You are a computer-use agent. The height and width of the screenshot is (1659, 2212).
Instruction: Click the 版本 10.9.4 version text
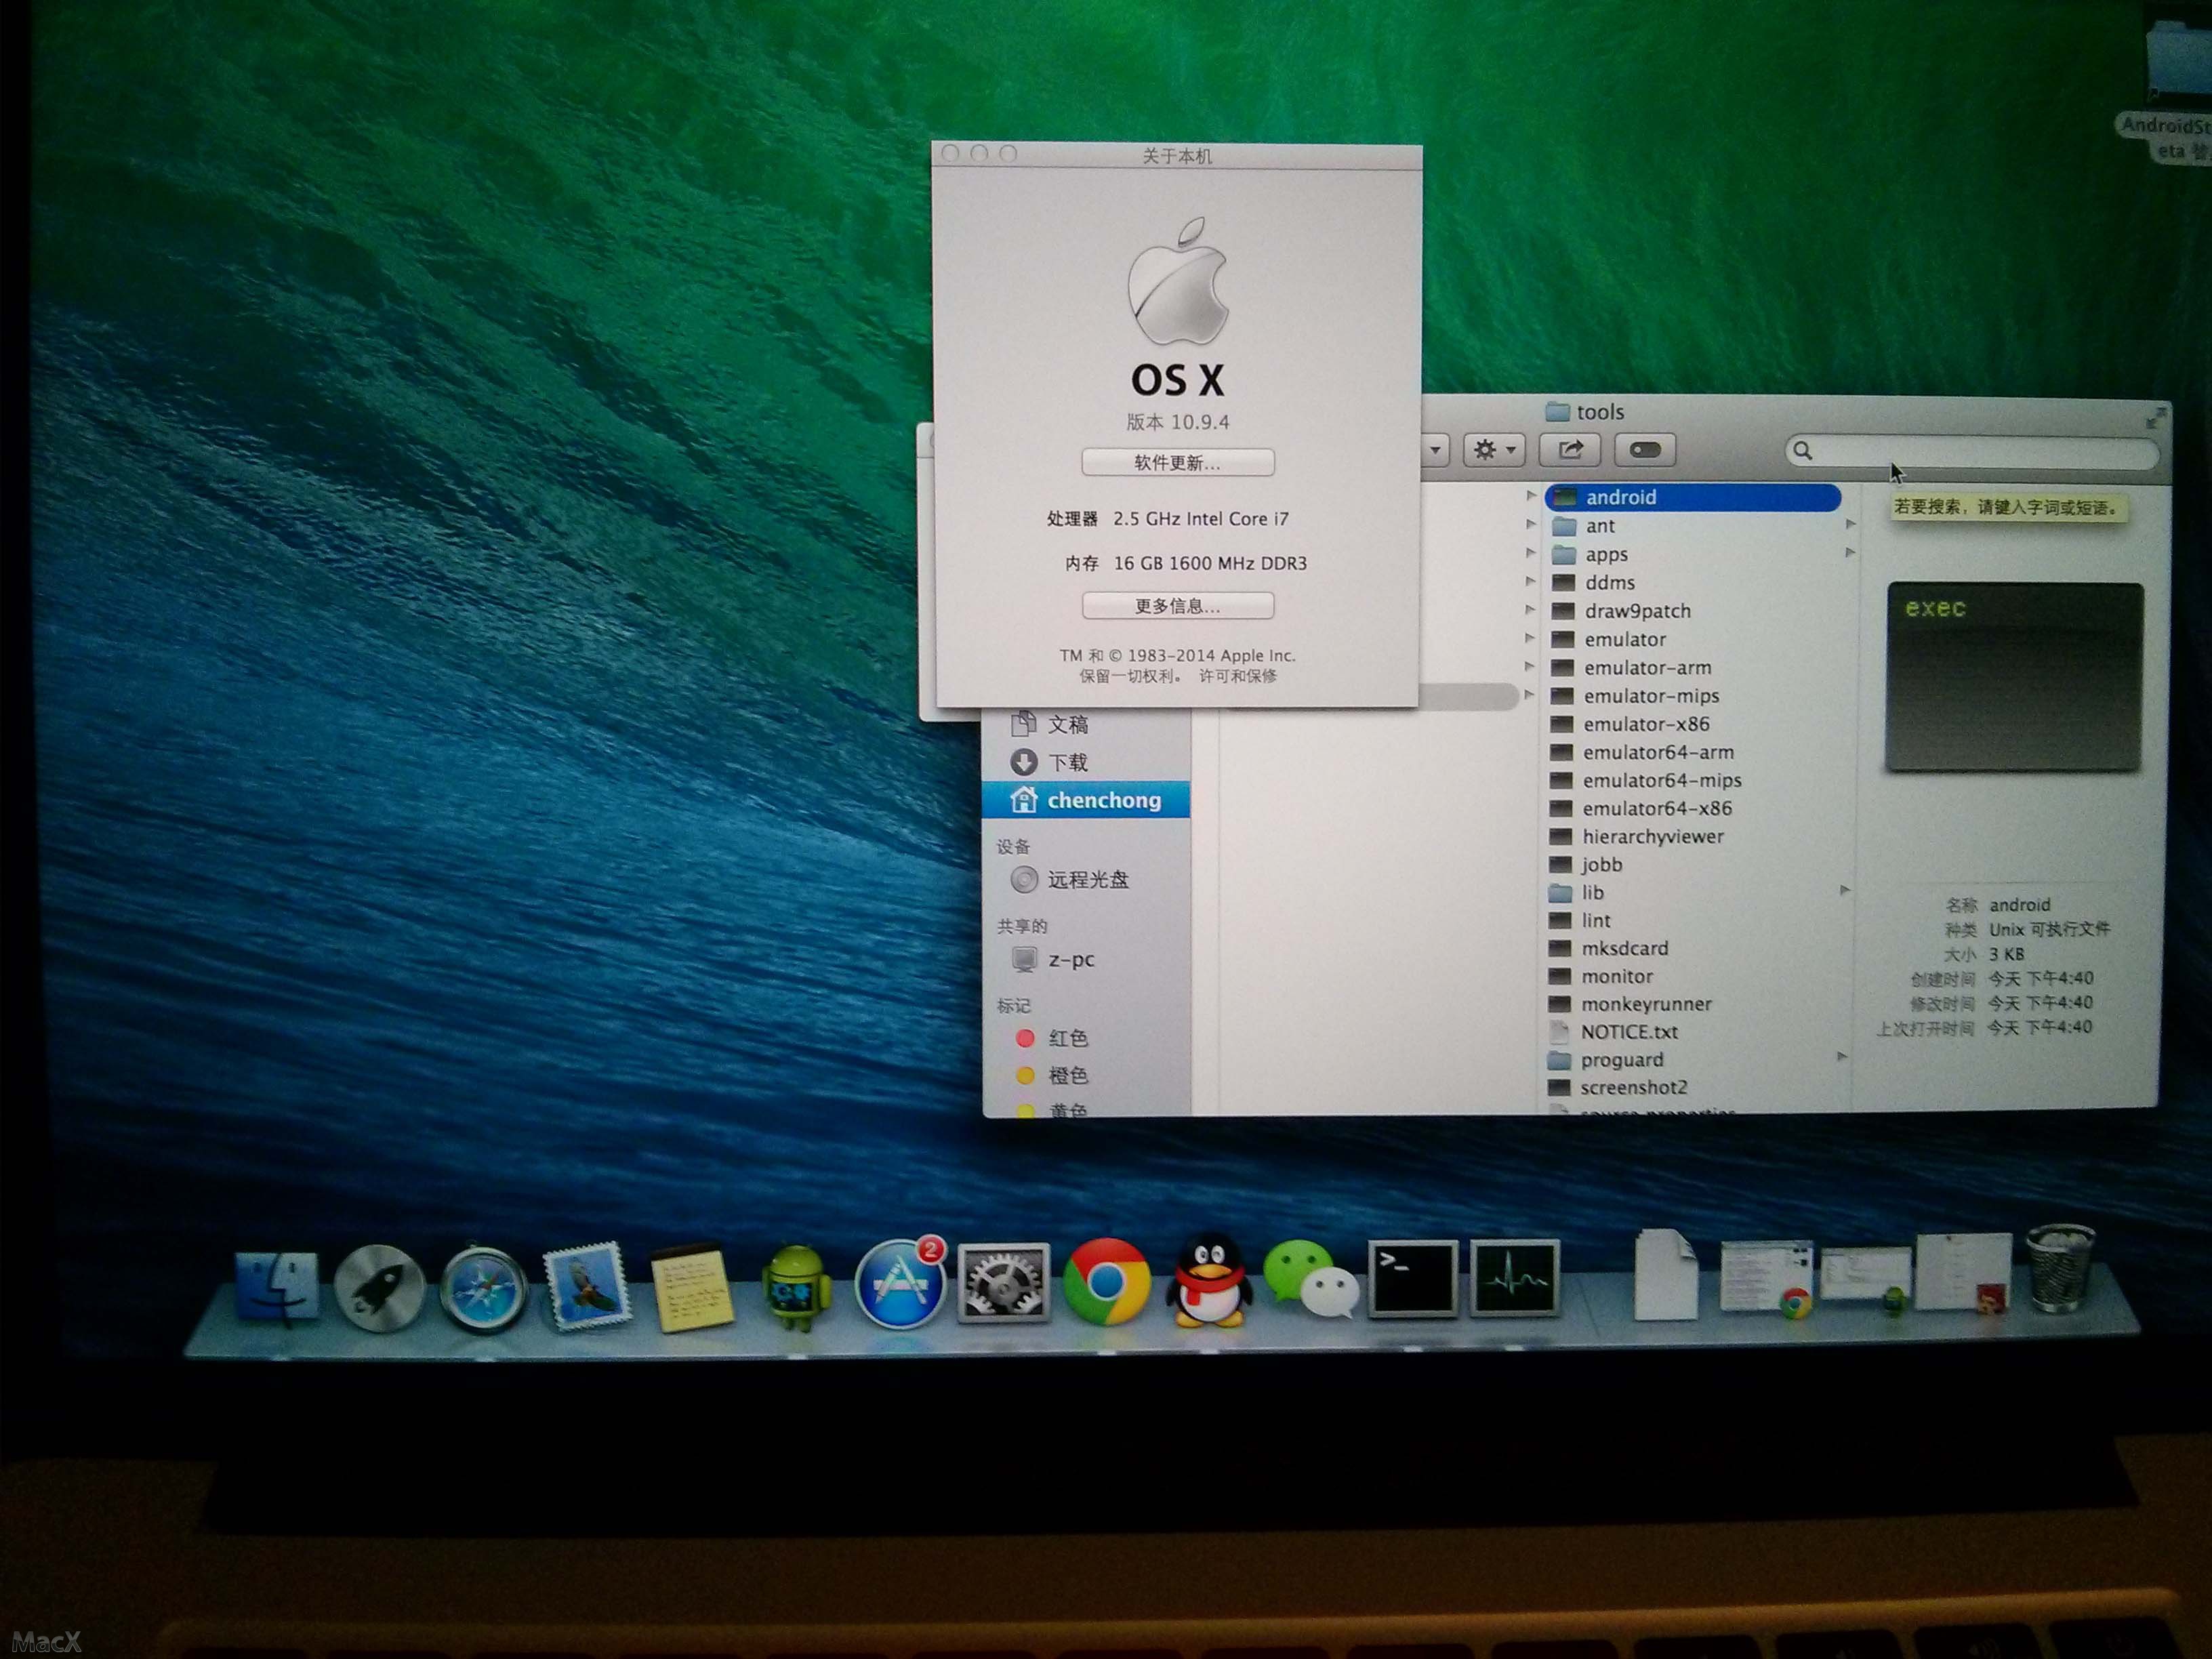[1178, 423]
